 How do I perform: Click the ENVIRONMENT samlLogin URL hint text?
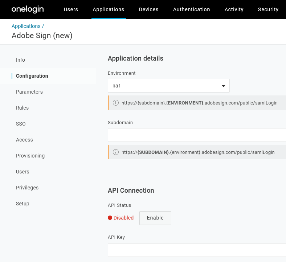[200, 103]
